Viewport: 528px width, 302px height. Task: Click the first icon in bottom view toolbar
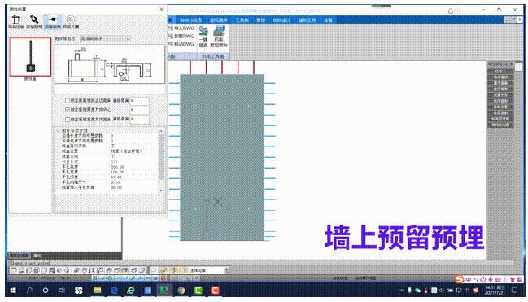pyautogui.click(x=14, y=270)
